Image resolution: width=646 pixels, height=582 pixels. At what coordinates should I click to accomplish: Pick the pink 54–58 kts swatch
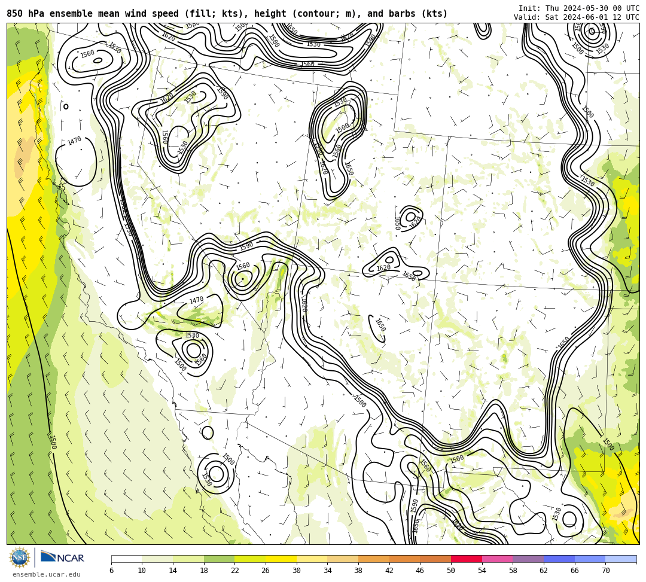pos(497,559)
